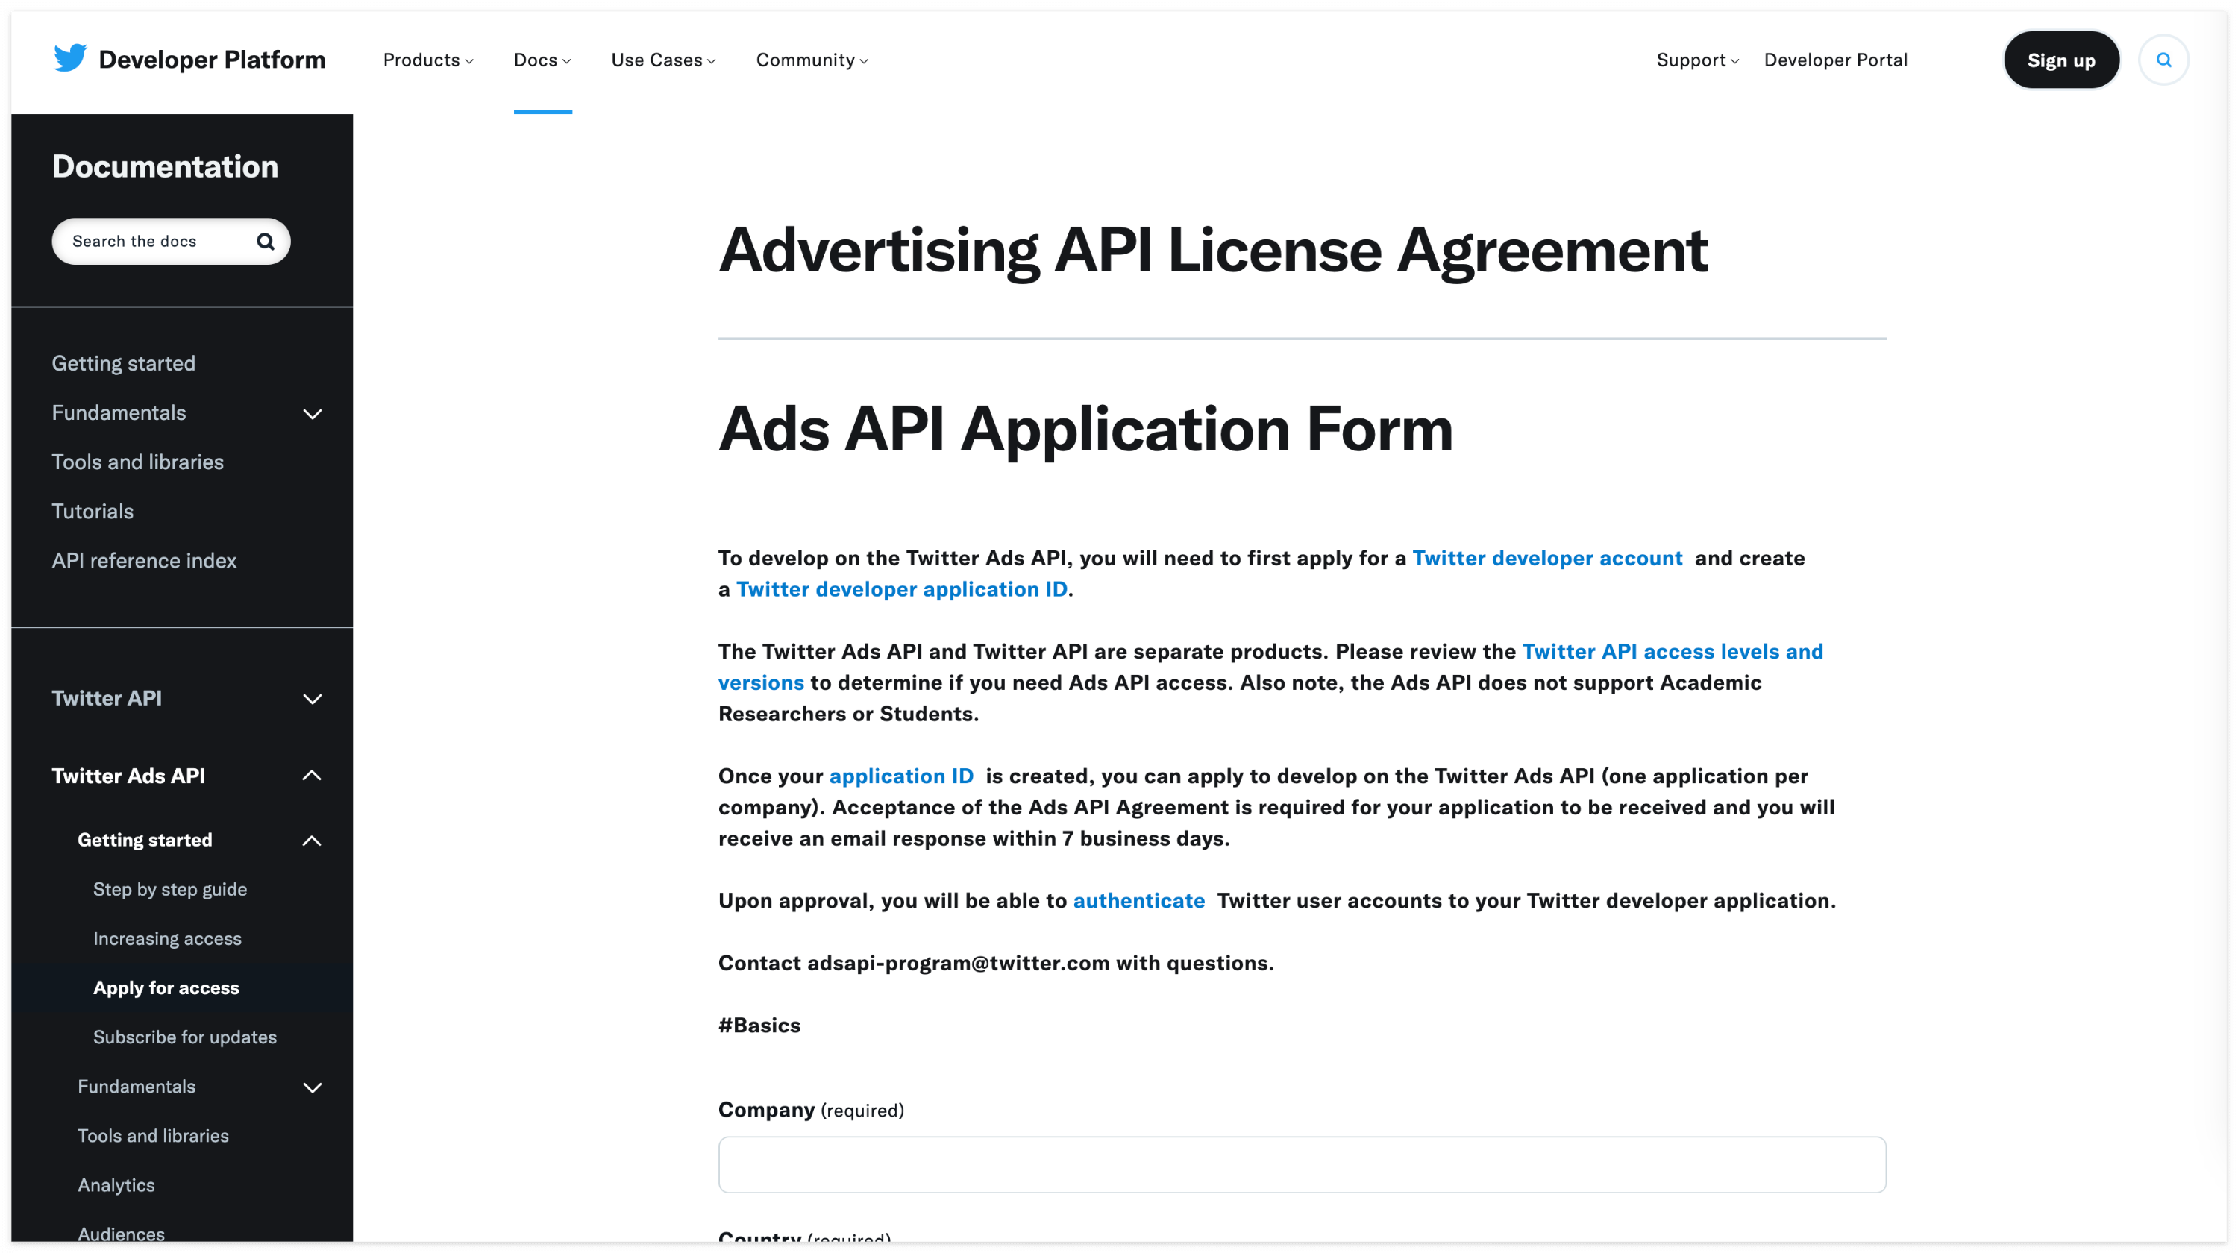Collapse the Twitter Ads API section chevron

point(312,776)
